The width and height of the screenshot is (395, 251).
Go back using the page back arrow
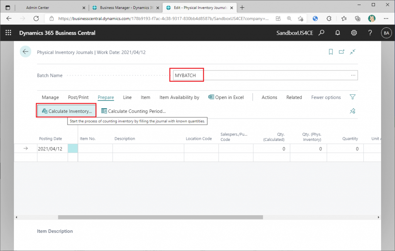pos(25,52)
